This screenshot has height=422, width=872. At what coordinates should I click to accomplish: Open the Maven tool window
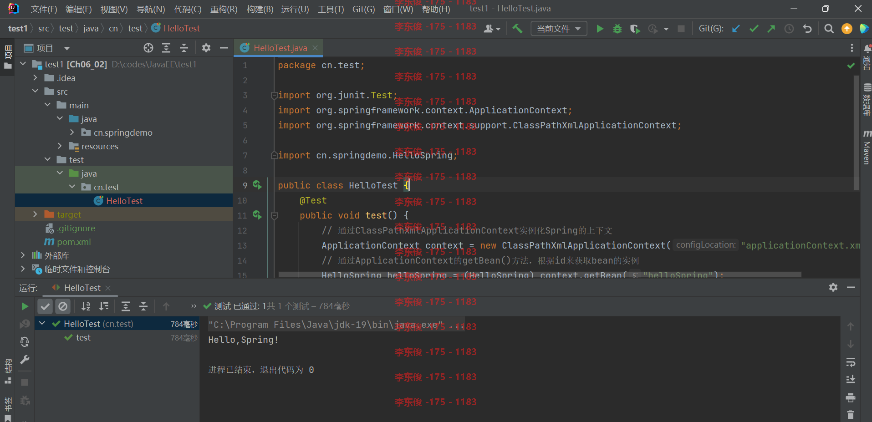point(867,147)
